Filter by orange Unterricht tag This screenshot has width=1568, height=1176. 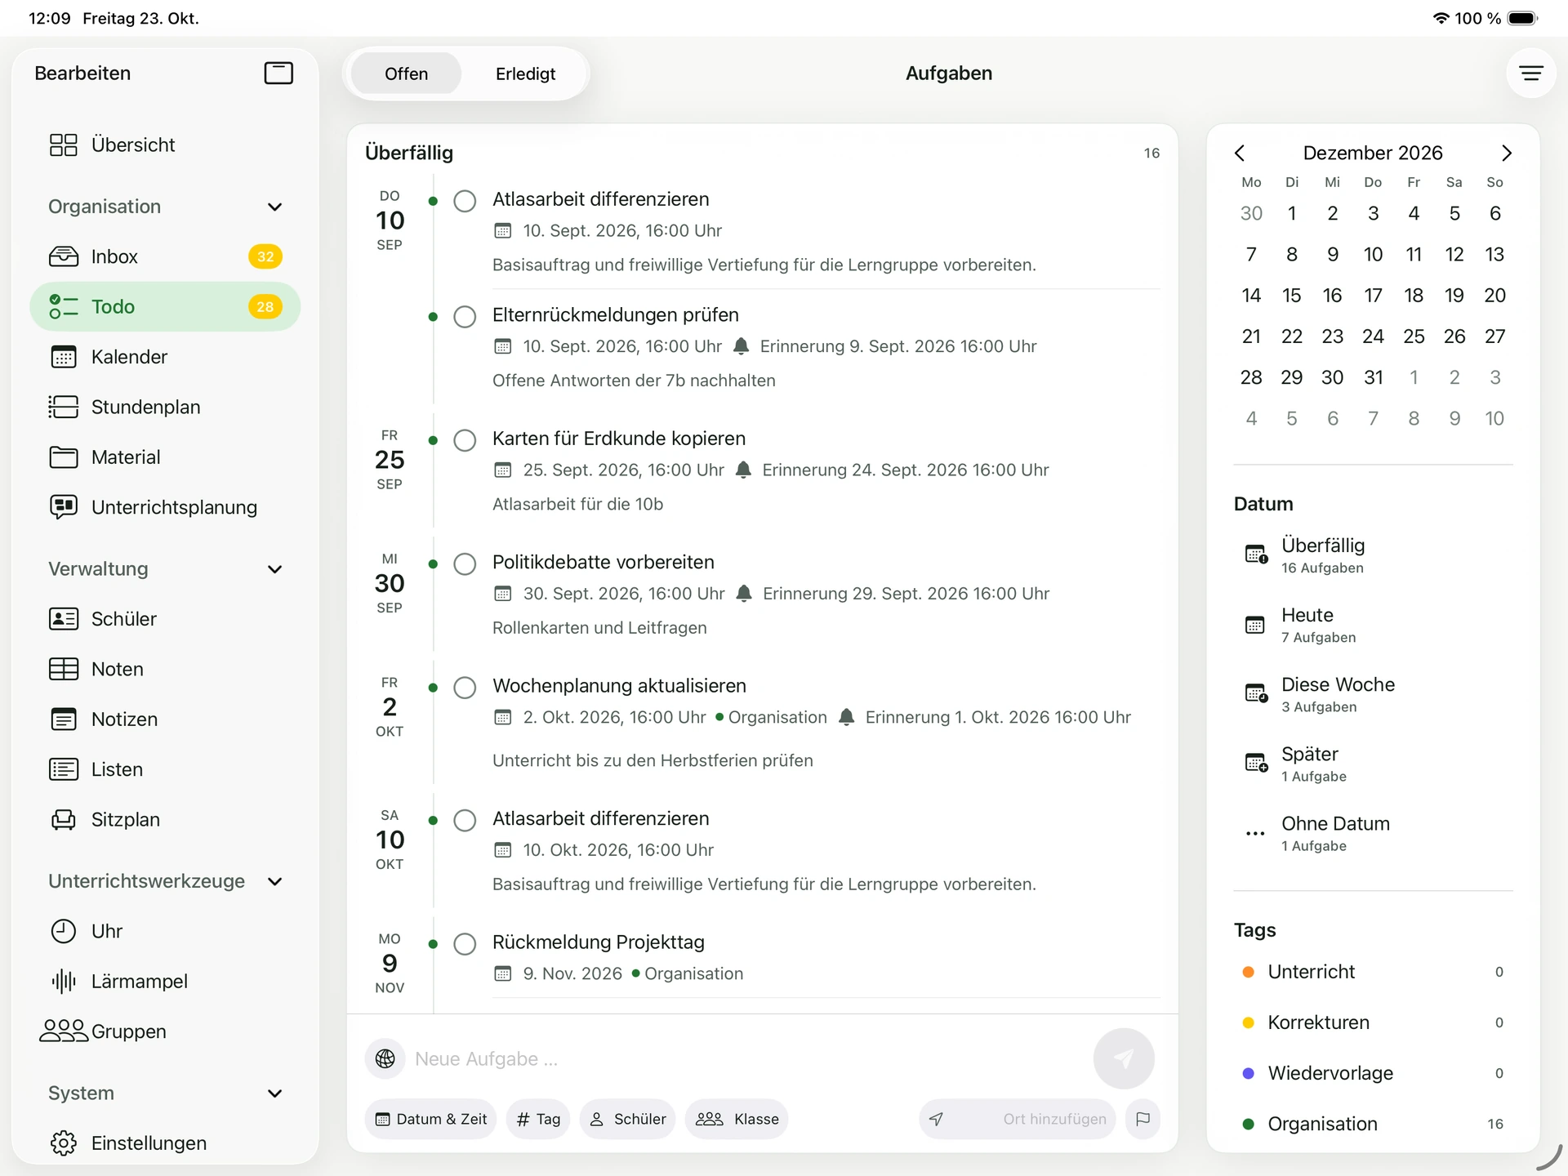point(1374,972)
